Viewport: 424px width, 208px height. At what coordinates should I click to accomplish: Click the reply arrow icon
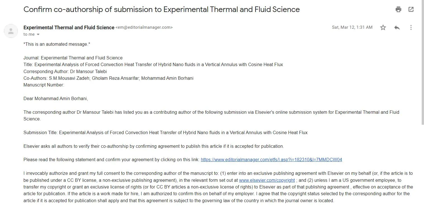point(397,27)
